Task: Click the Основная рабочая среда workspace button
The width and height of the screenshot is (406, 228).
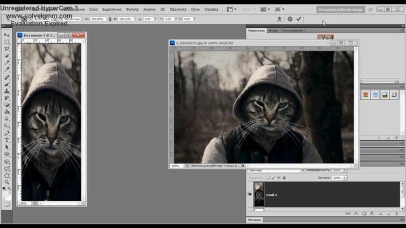Action: [x=340, y=9]
